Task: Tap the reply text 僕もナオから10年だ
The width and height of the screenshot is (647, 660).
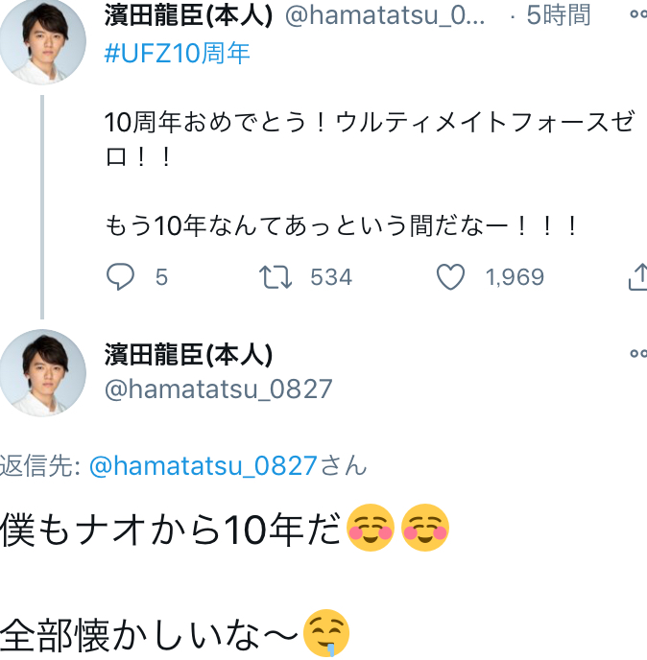Action: (171, 530)
